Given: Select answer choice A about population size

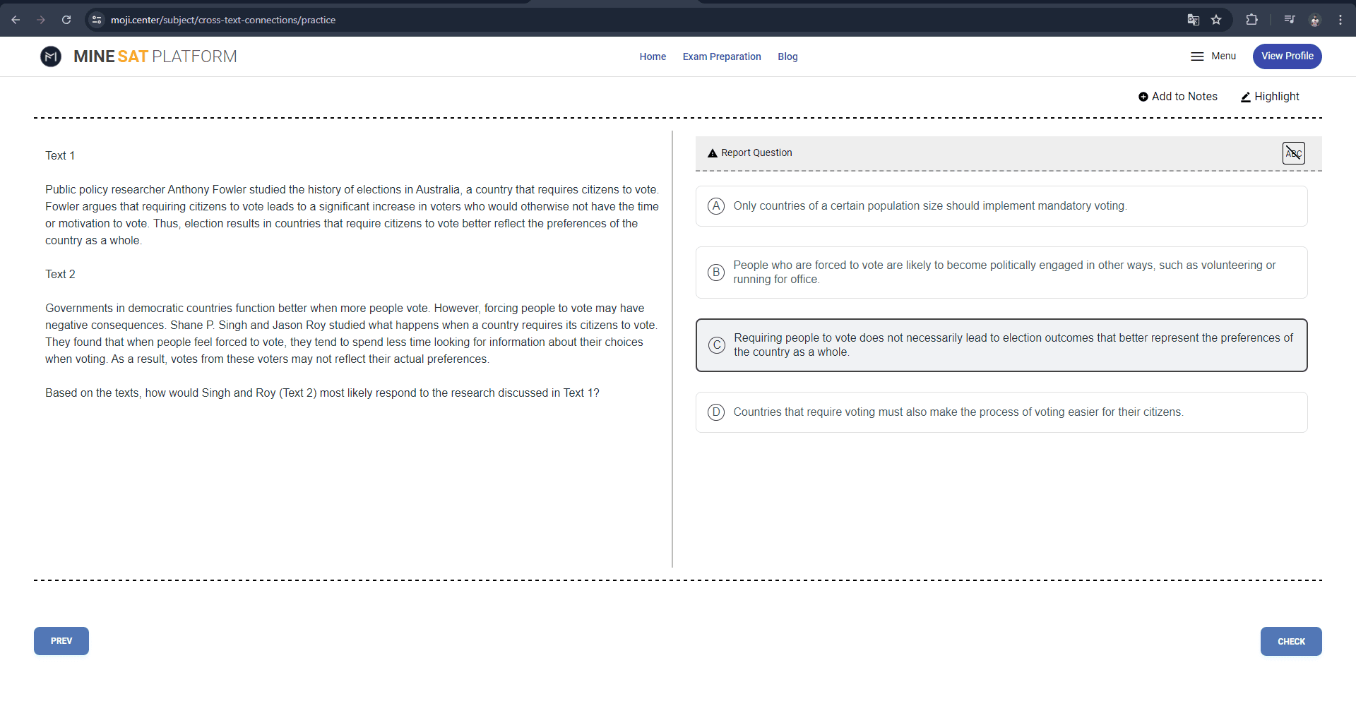Looking at the screenshot, I should pos(1001,206).
